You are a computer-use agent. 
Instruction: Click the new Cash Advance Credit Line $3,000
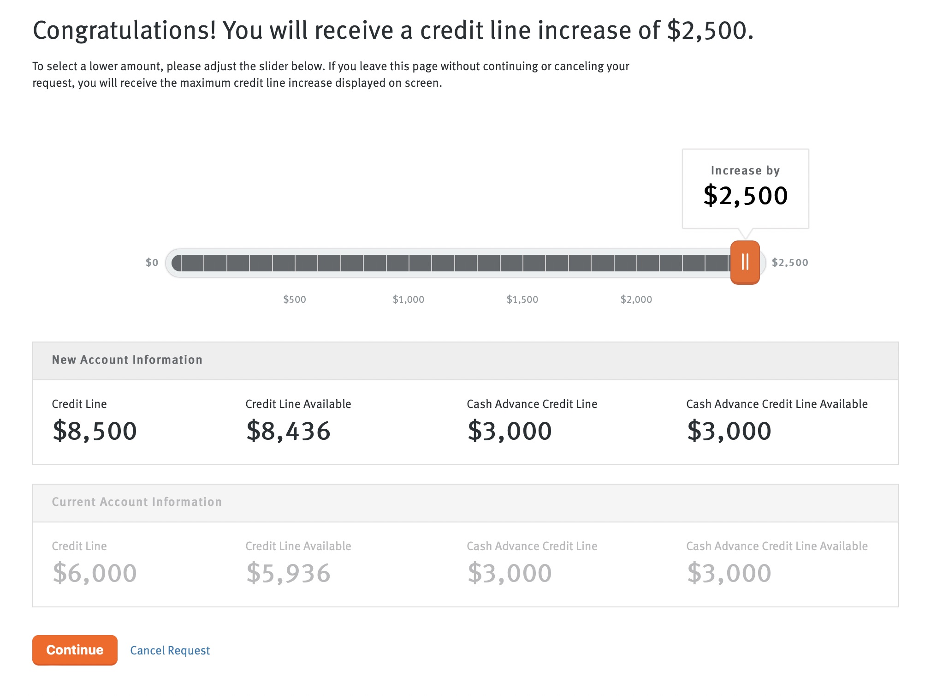510,430
